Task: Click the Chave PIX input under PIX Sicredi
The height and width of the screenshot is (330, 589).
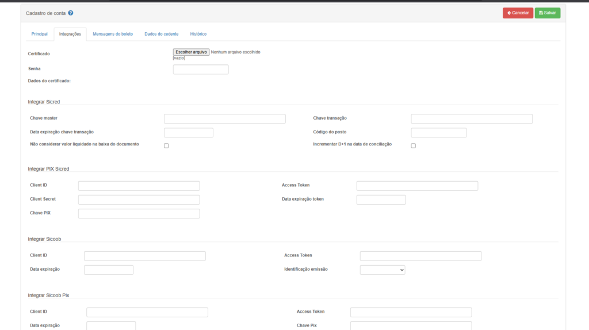Action: (x=139, y=214)
